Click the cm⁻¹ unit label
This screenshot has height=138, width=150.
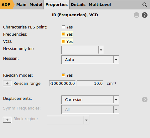click(x=111, y=84)
